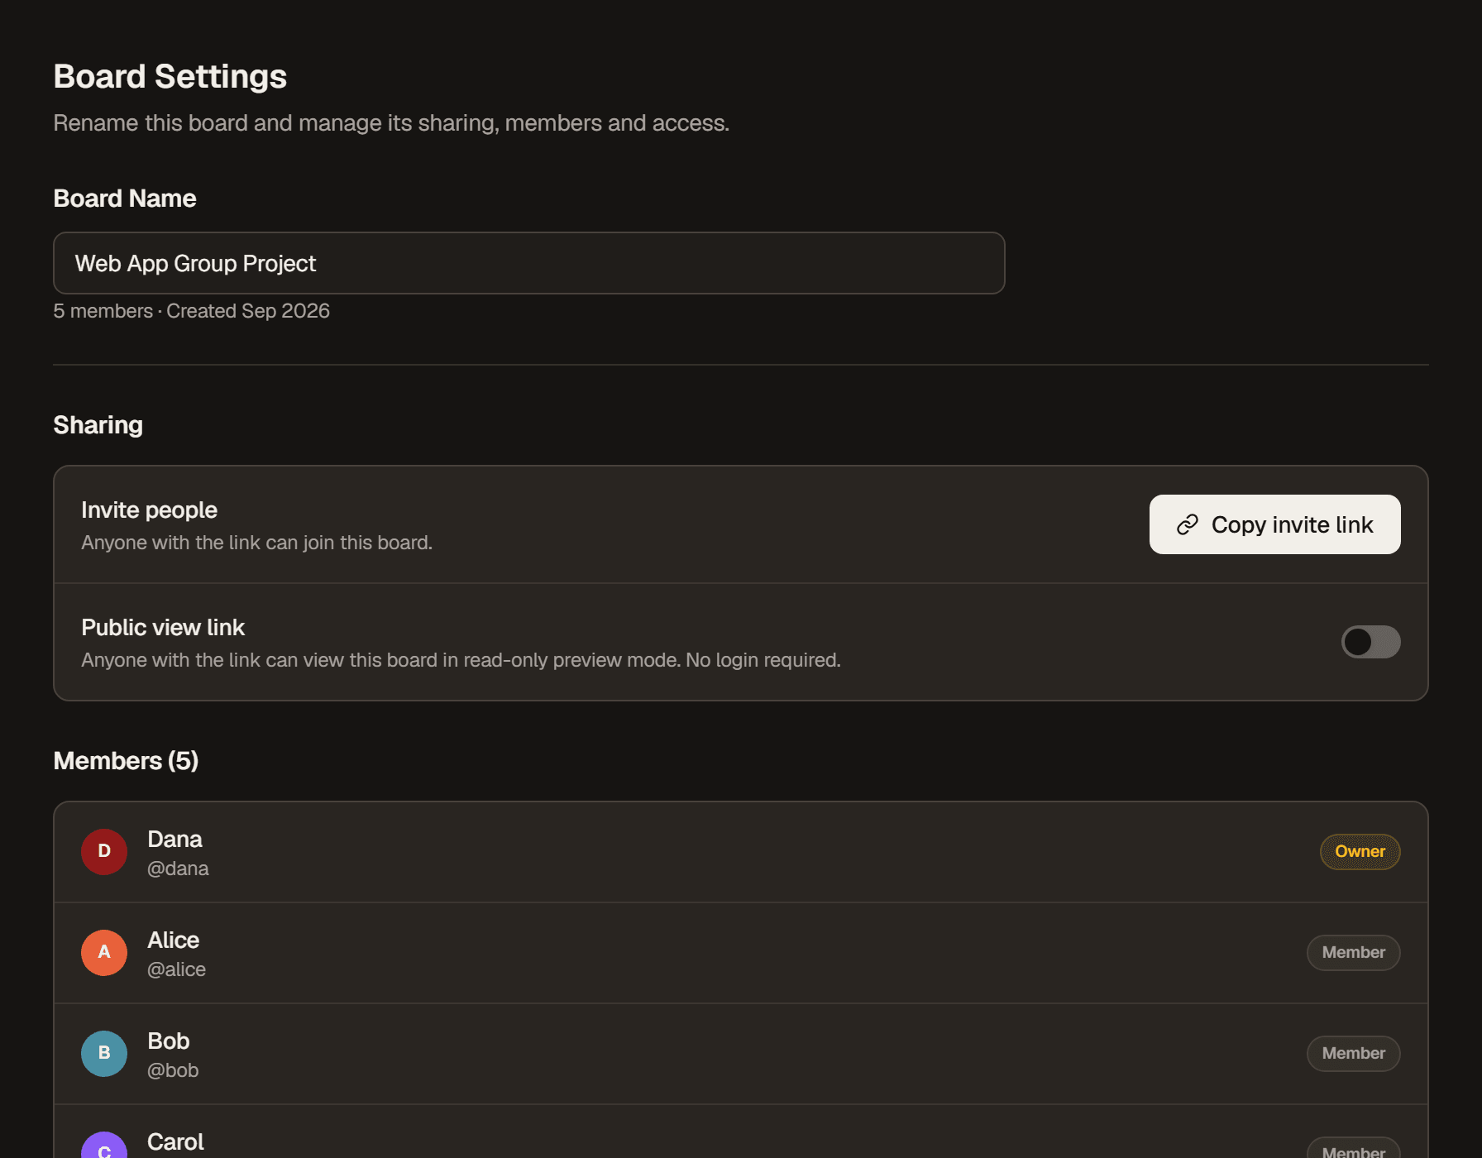Click the Owner badge beside Dana
Image resolution: width=1482 pixels, height=1158 pixels.
pyautogui.click(x=1360, y=852)
